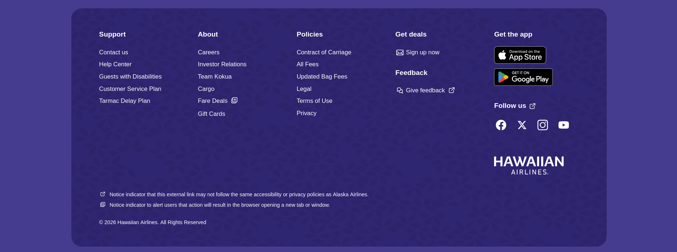Click the Hawaiian Airlines logo
This screenshot has height=252, width=677.
pos(528,165)
